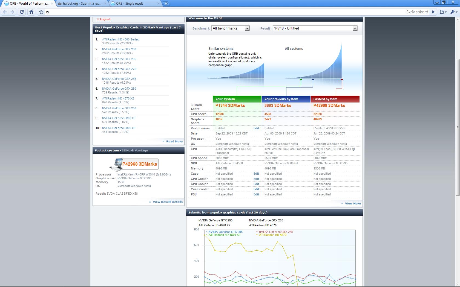Open NVIDIA GeForce GTX 285 list link
This screenshot has height=287, width=460.
[x=119, y=79]
